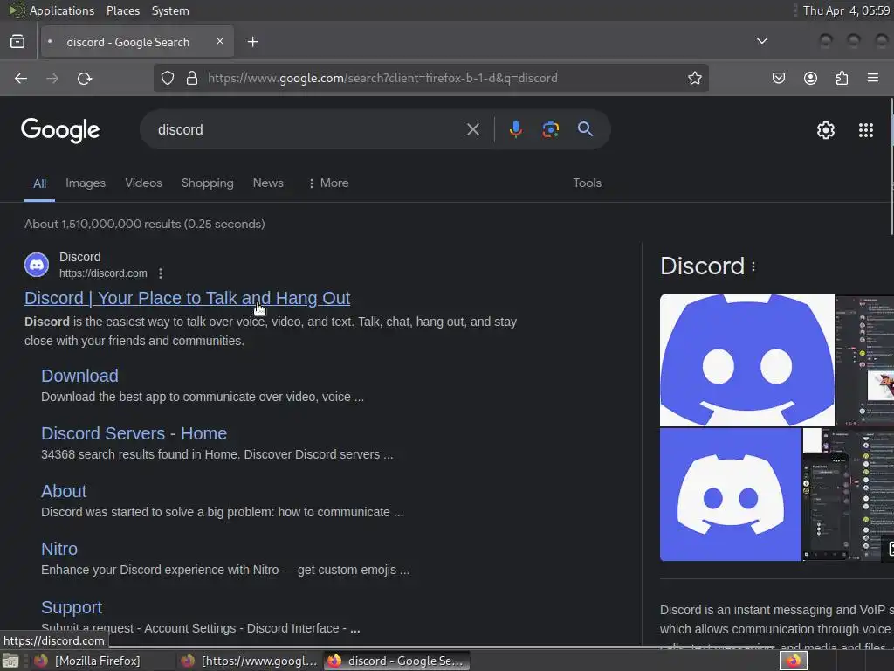Clear the search box with X icon

(x=472, y=129)
